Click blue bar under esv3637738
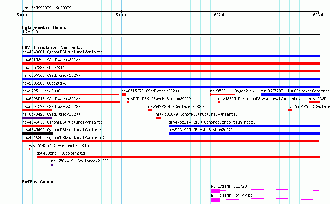The image size is (330, 204). [x=290, y=95]
